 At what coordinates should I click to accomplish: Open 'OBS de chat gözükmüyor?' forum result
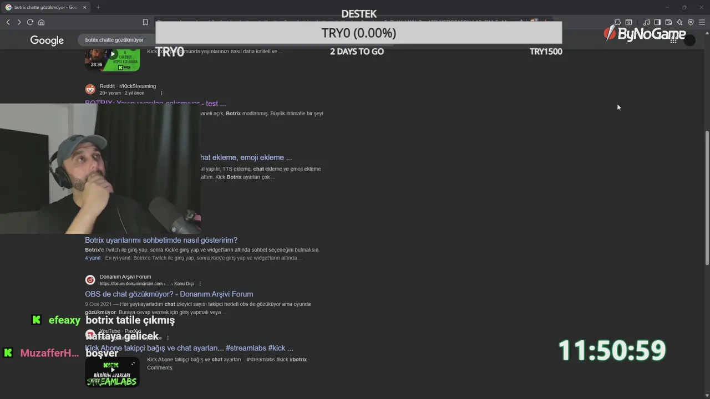click(x=169, y=294)
